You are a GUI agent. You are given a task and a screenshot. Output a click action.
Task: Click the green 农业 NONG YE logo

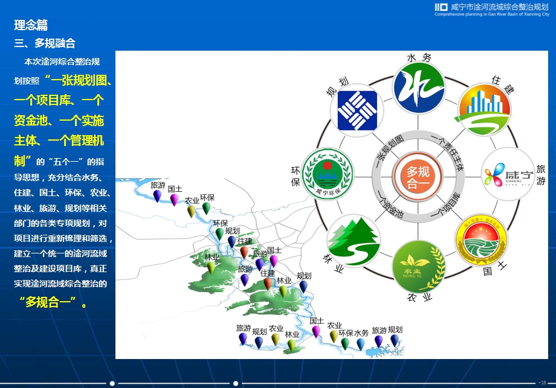[419, 266]
